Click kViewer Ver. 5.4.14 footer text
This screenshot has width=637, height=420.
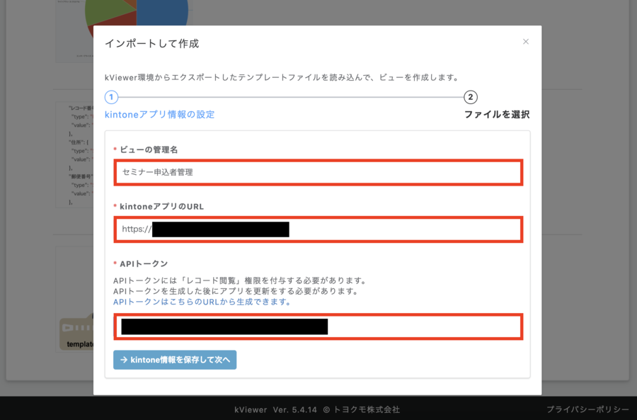(x=275, y=409)
